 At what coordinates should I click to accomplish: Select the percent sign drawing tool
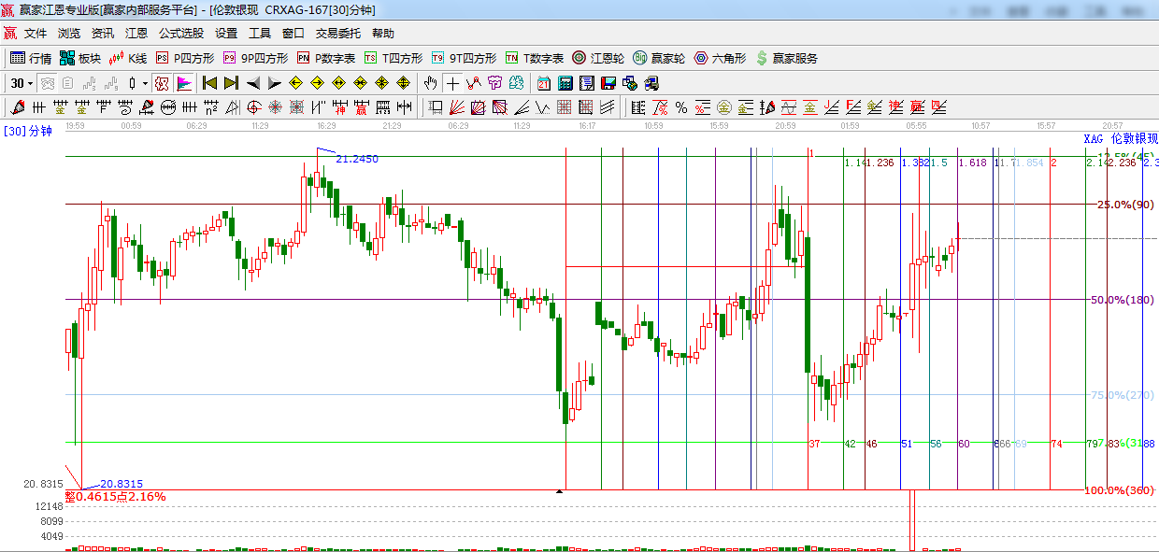[680, 107]
